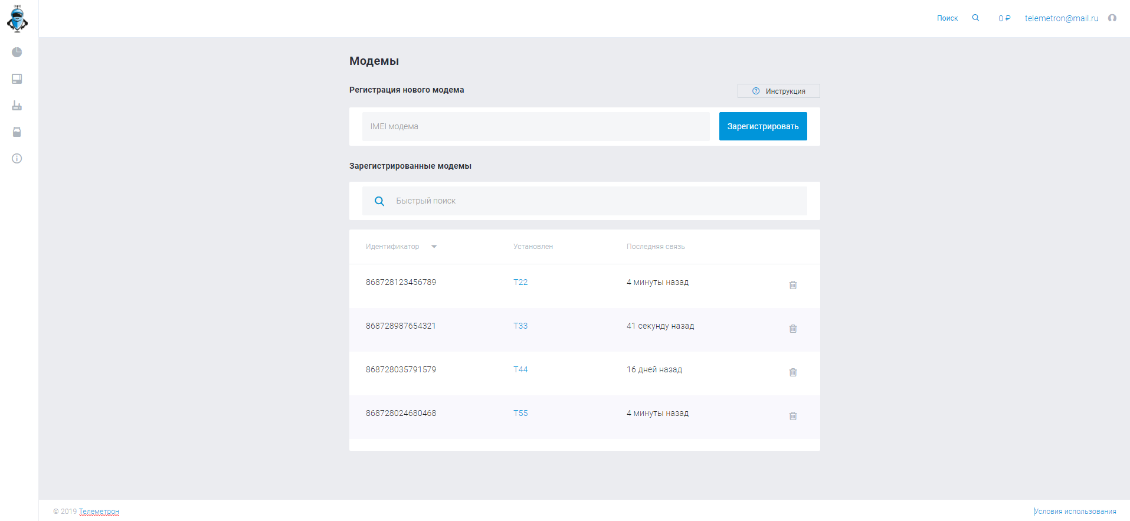The height and width of the screenshot is (521, 1130).
Task: Delete modem 868728024680468
Action: (x=793, y=416)
